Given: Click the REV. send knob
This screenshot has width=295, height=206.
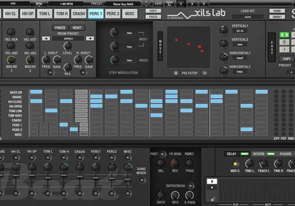Looking at the screenshot, I should (x=175, y=163).
